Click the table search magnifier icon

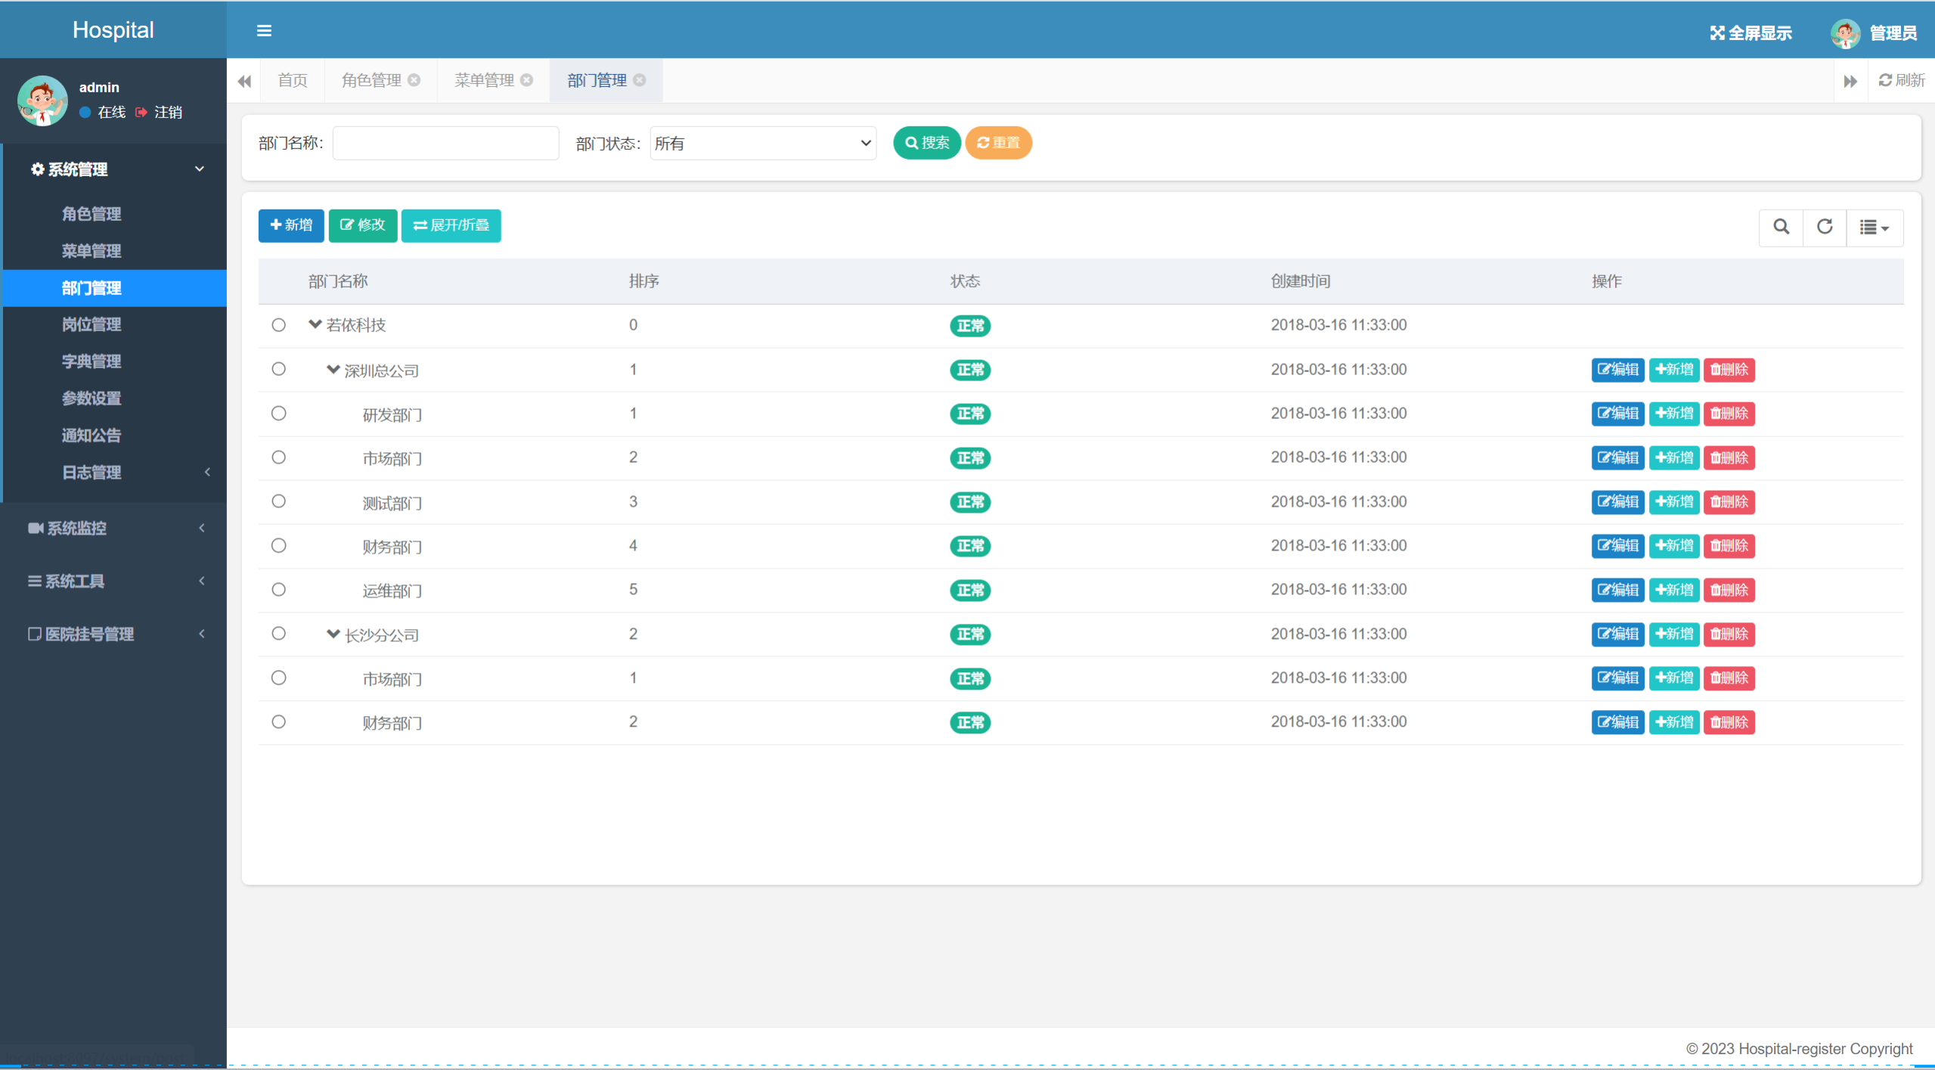[x=1781, y=227]
